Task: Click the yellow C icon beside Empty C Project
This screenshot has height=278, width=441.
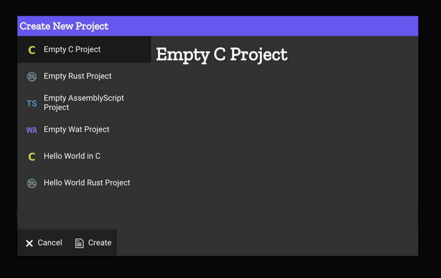Action: point(32,50)
